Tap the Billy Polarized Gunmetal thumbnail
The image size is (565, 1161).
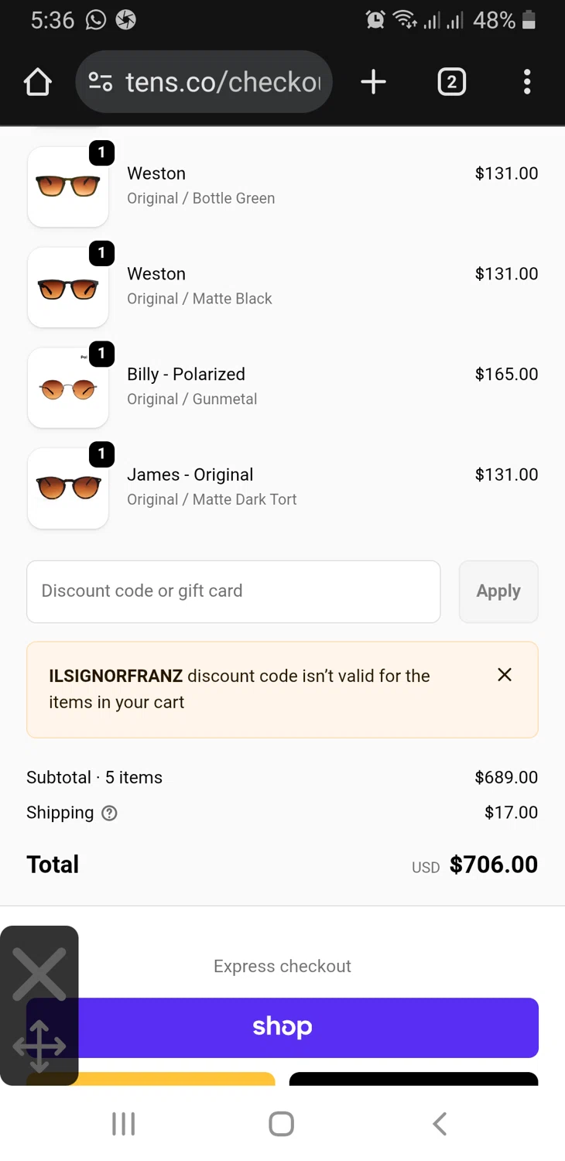68,388
